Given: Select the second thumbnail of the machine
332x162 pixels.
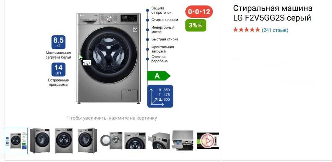Looking at the screenshot, I should click(x=40, y=141).
